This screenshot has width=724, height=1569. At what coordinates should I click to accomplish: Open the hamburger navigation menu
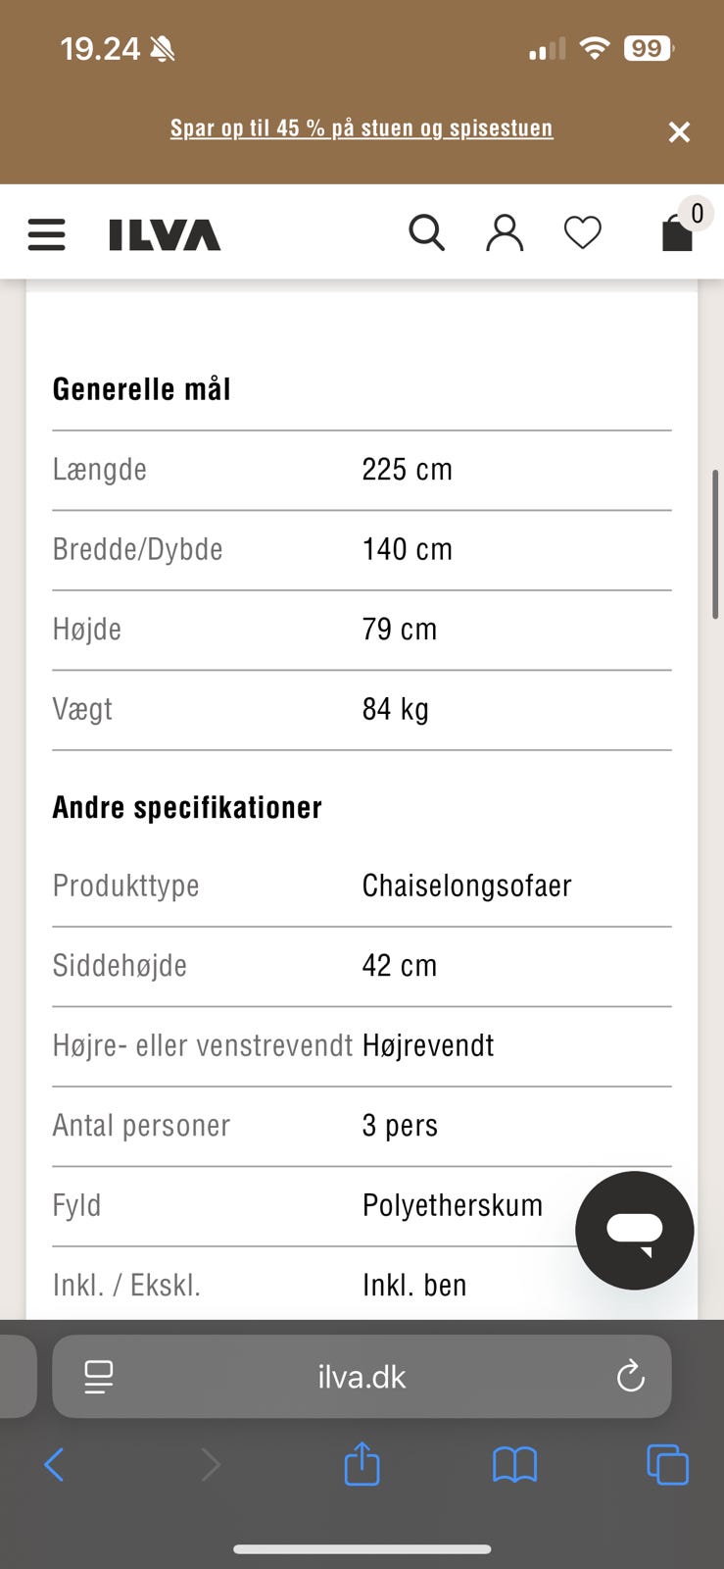46,234
